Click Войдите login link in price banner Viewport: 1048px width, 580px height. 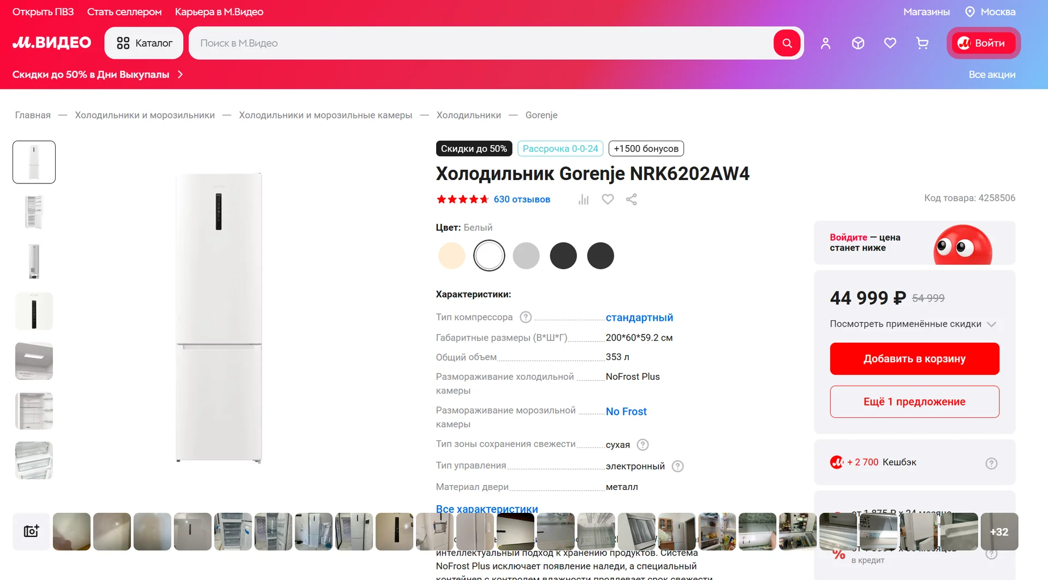848,237
